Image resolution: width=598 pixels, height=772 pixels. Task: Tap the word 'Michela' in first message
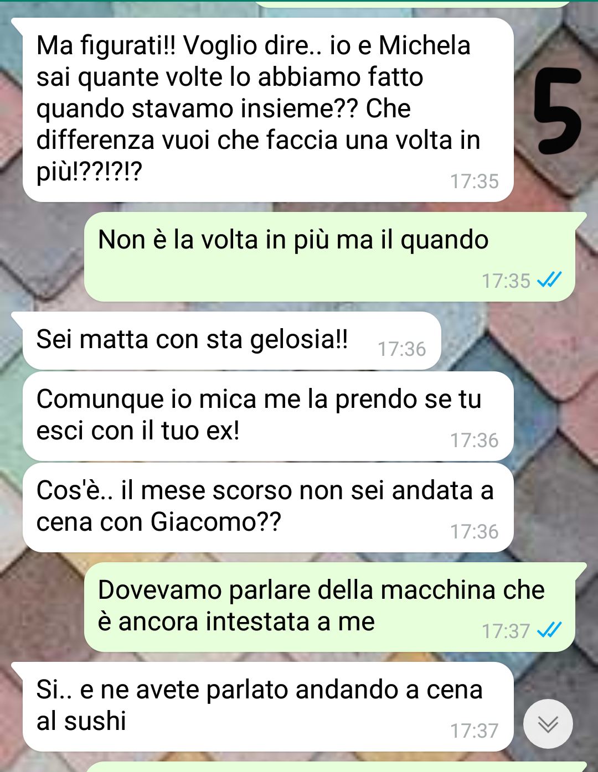pyautogui.click(x=425, y=45)
